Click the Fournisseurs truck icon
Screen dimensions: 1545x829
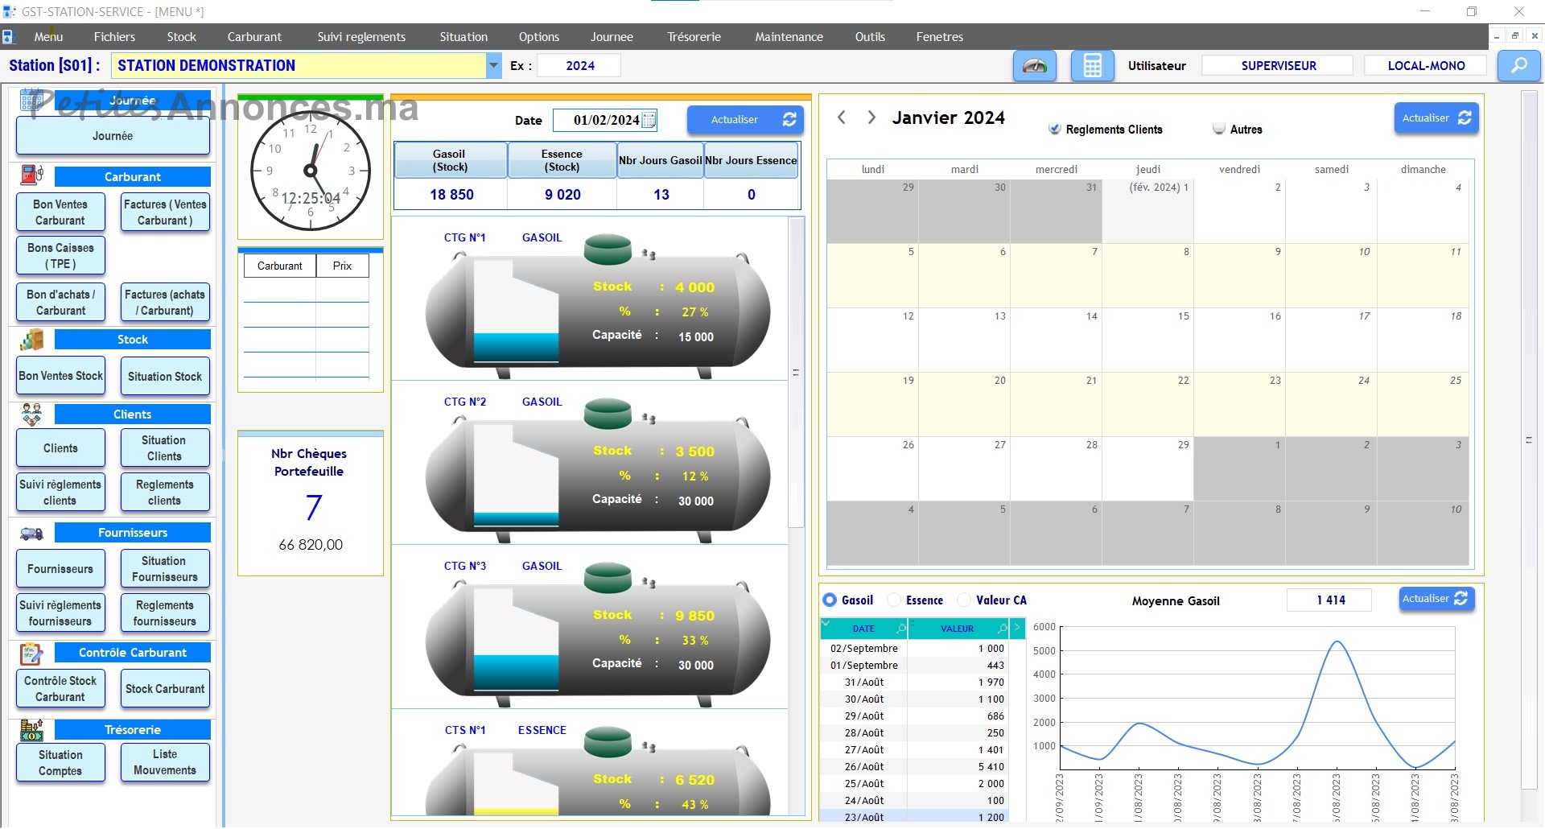[31, 533]
